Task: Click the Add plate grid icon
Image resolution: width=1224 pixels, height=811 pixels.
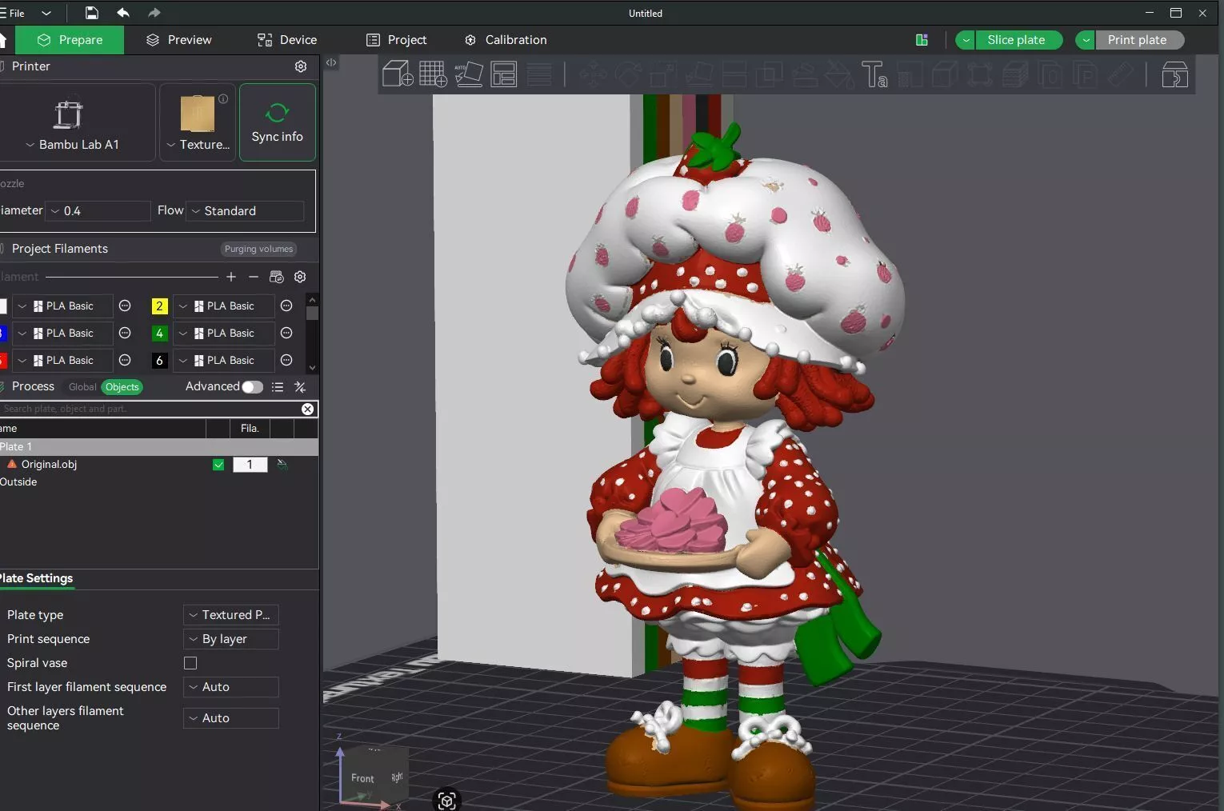Action: tap(433, 74)
